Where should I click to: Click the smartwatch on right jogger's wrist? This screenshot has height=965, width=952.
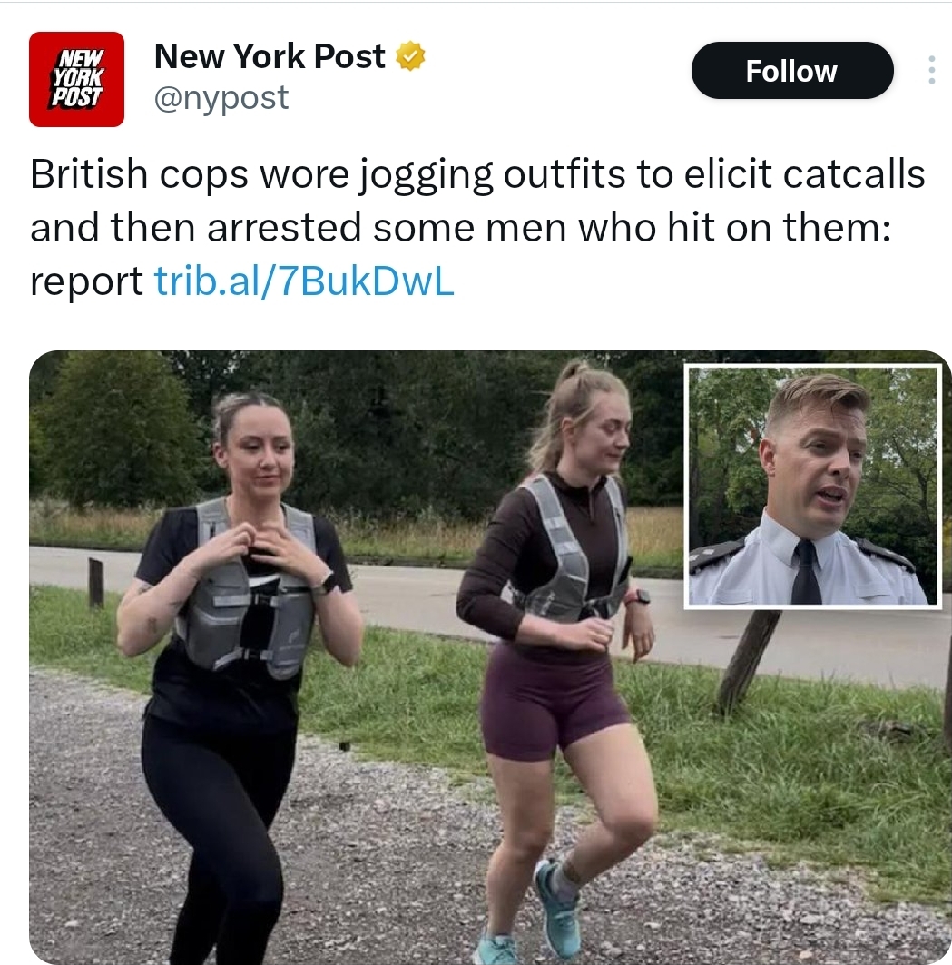[639, 596]
